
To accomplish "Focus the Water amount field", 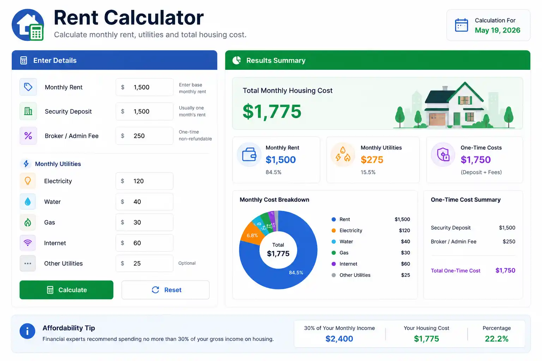I will point(145,202).
